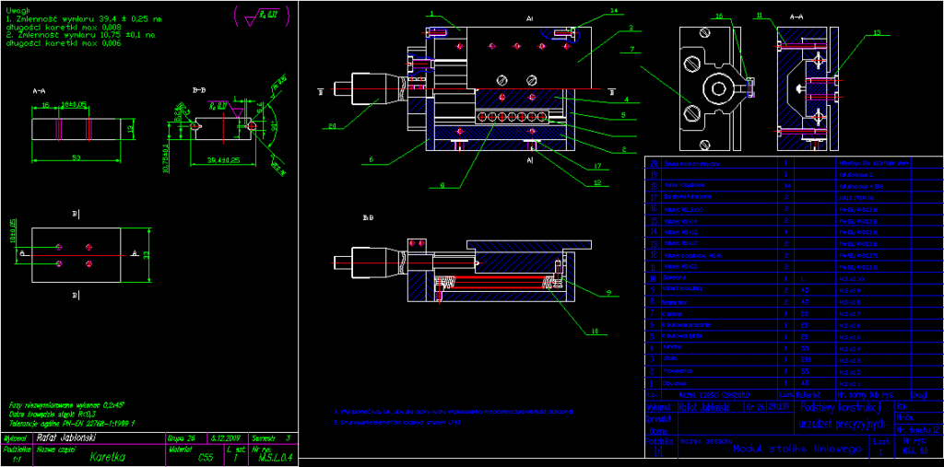
Task: Select the '53' length dimension
Action: tap(77, 158)
